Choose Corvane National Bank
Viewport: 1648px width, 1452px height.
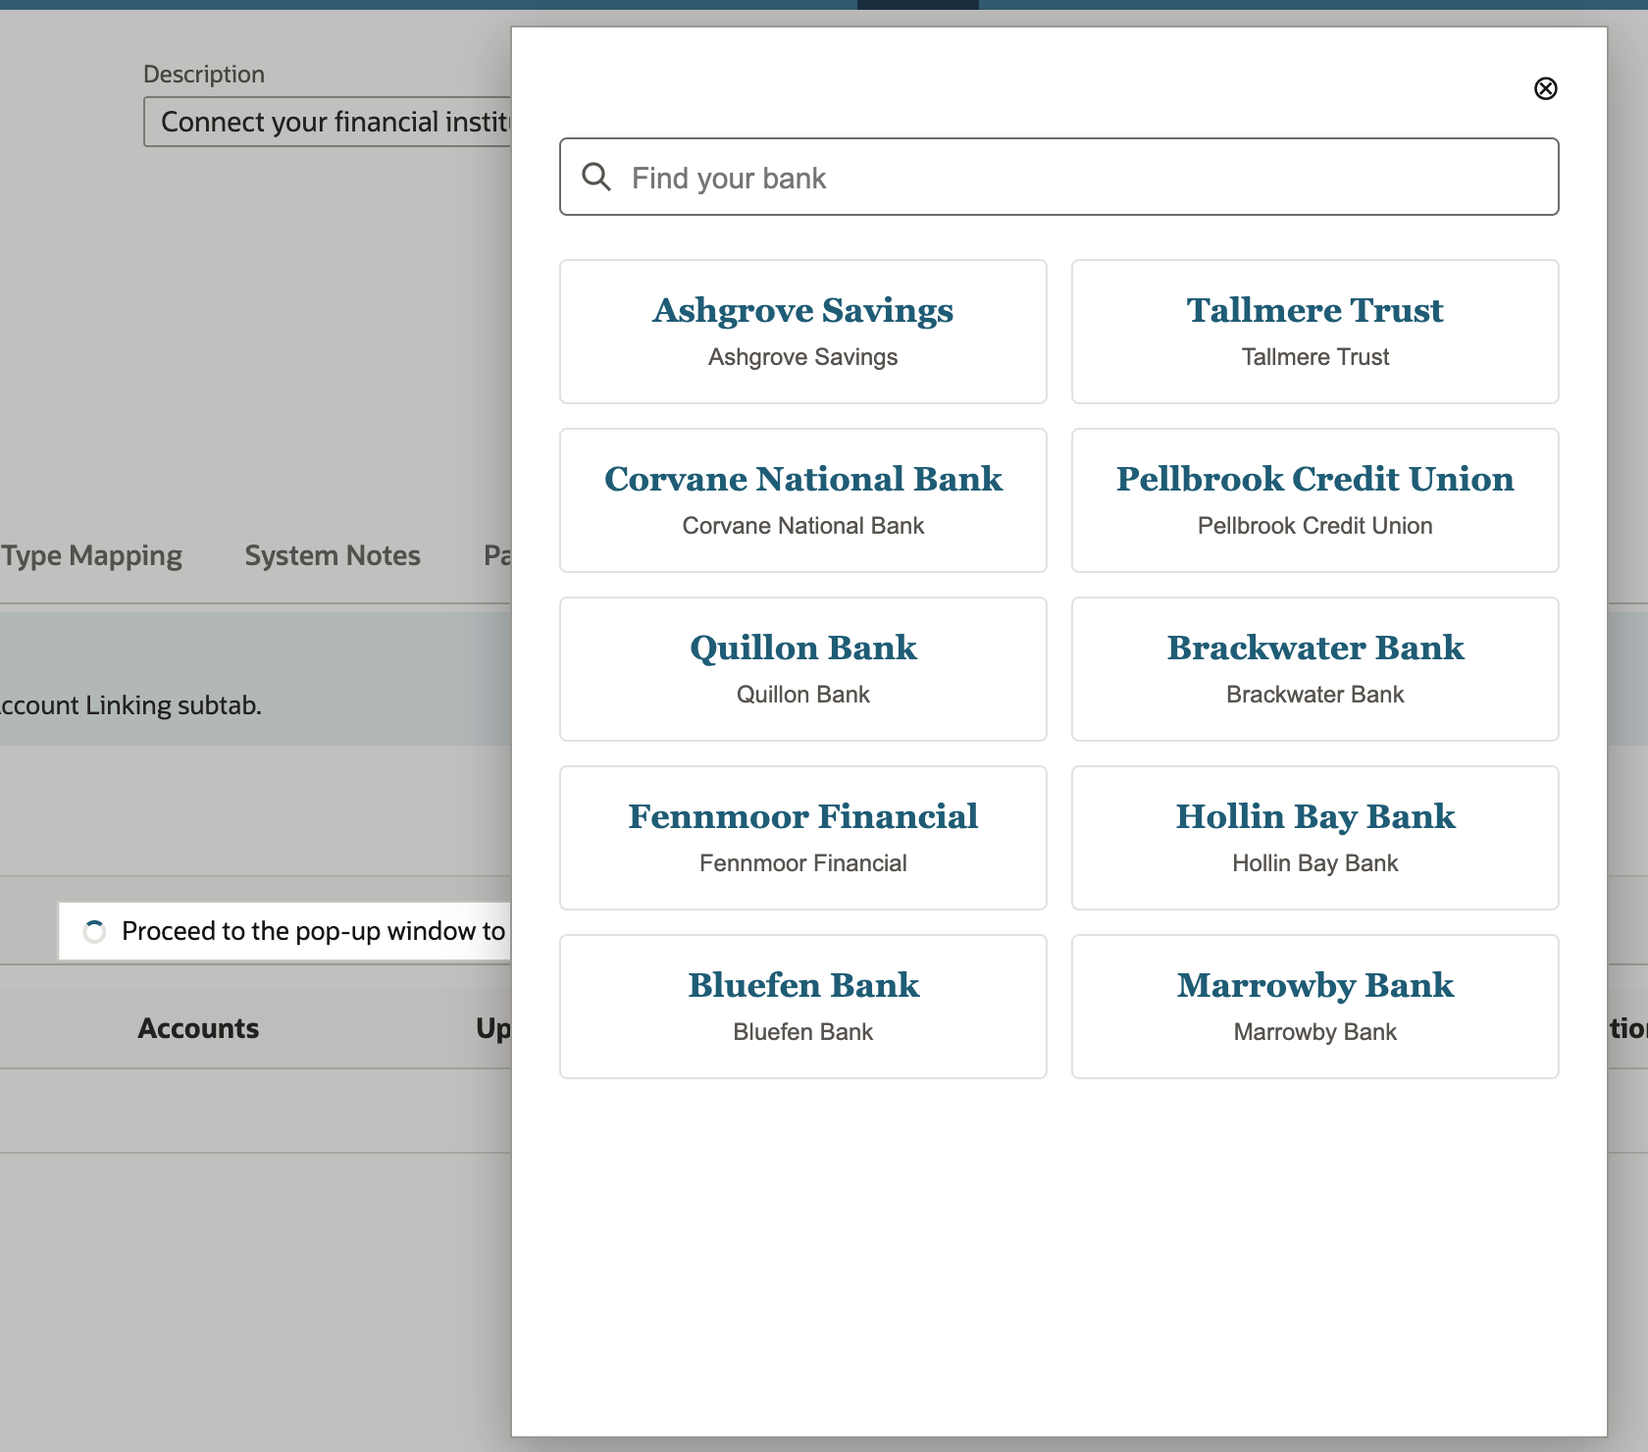tap(802, 500)
